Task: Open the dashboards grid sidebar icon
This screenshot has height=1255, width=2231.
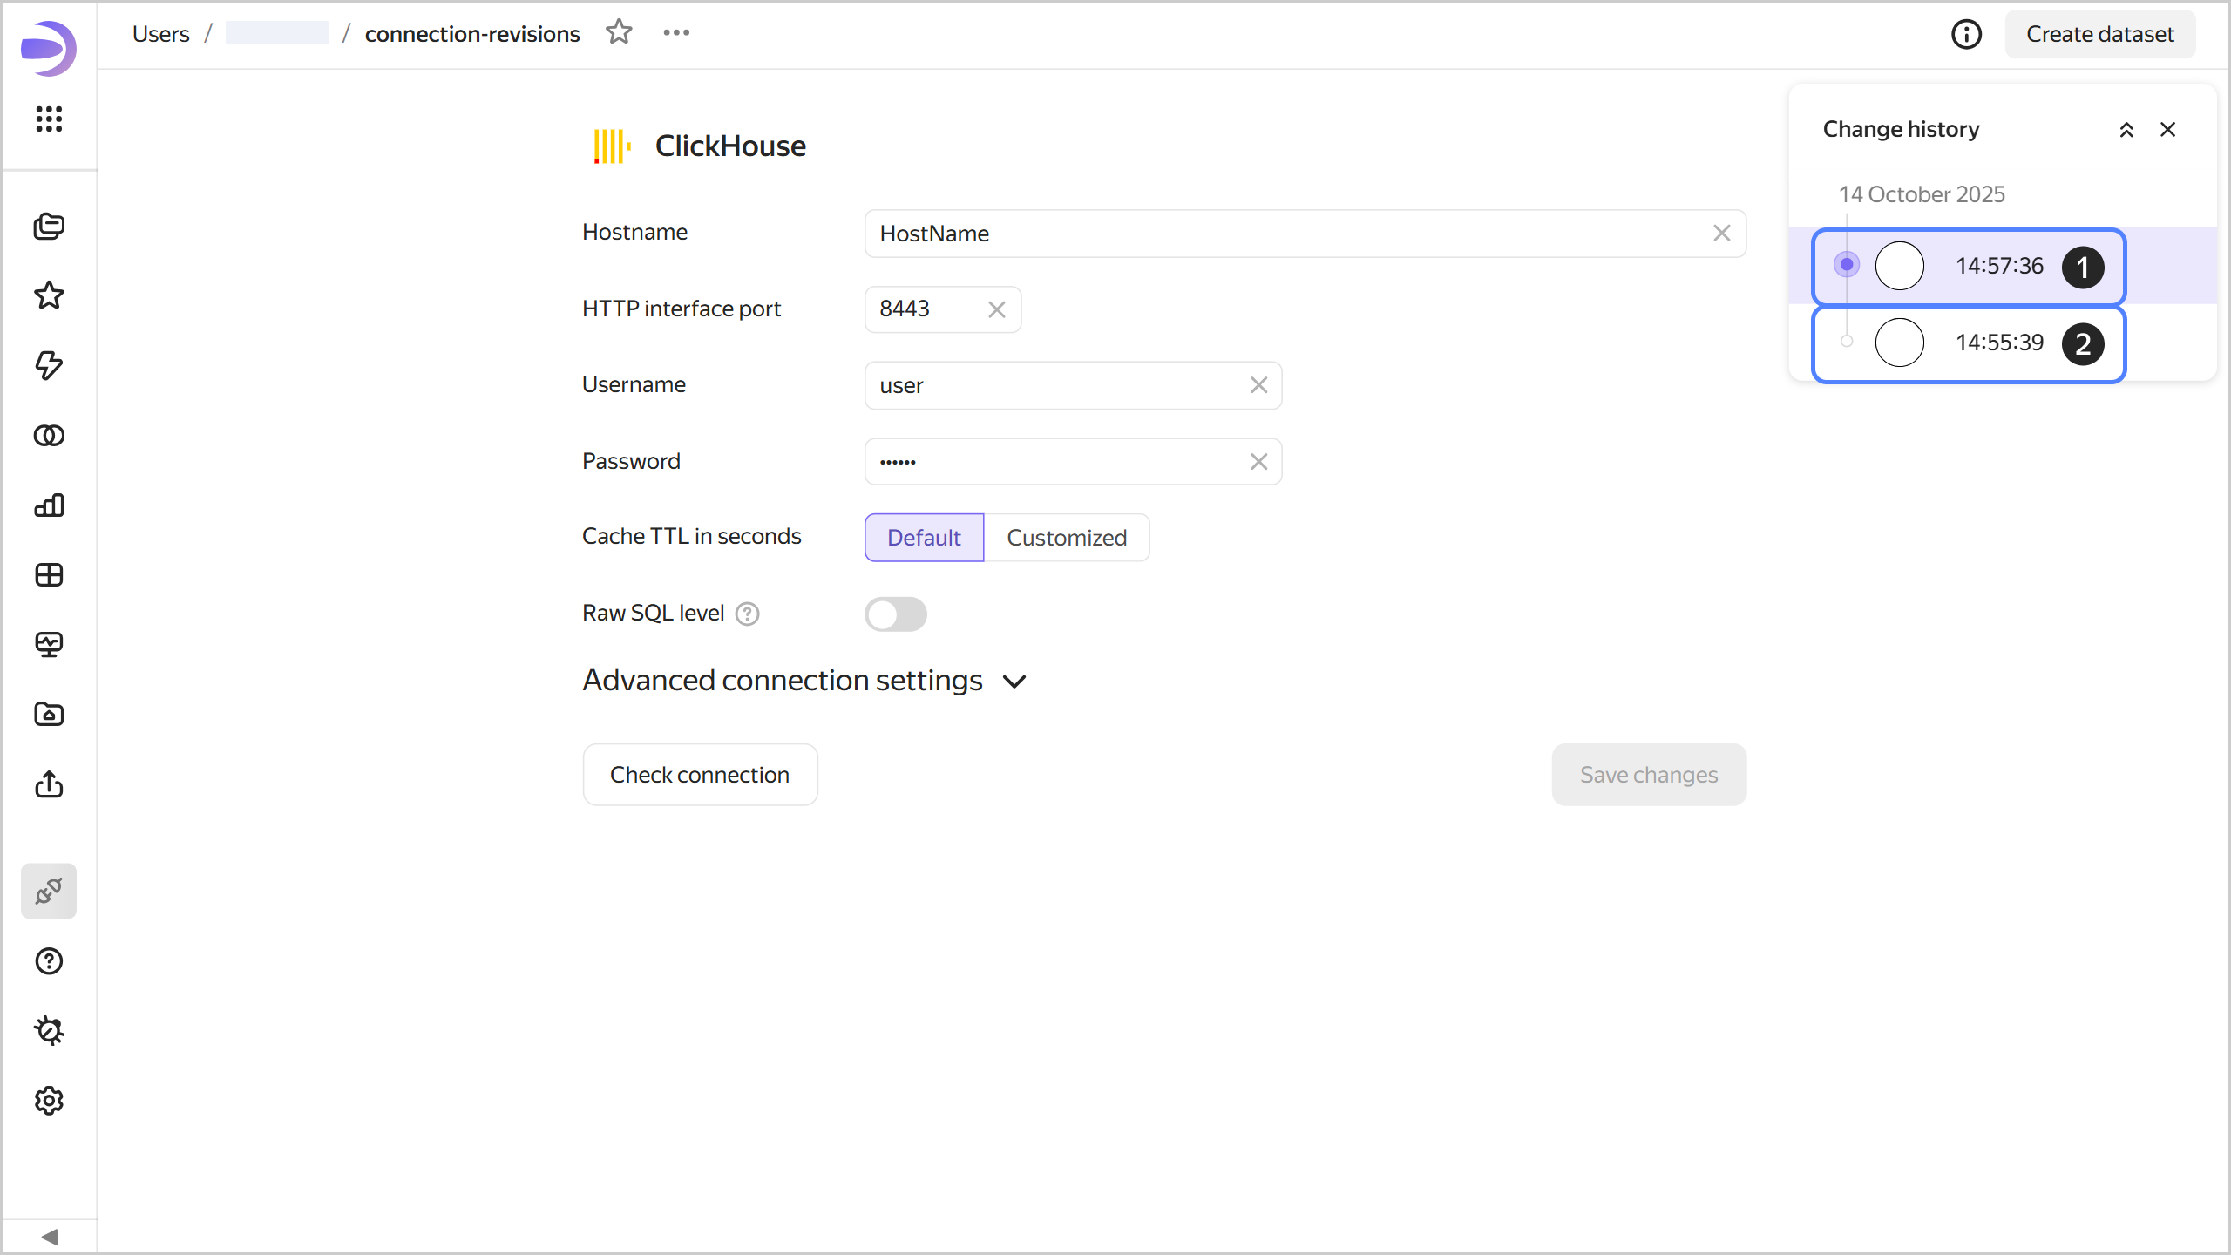Action: click(x=49, y=574)
